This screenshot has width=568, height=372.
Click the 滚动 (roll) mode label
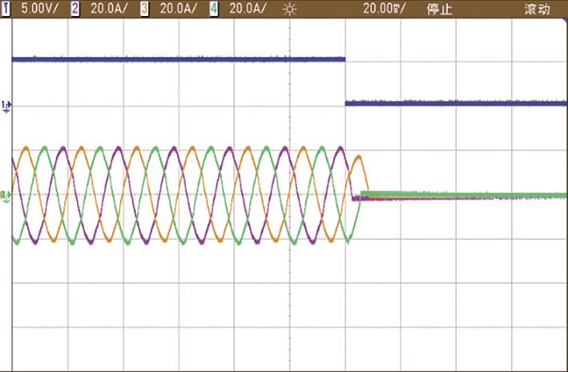coord(537,10)
